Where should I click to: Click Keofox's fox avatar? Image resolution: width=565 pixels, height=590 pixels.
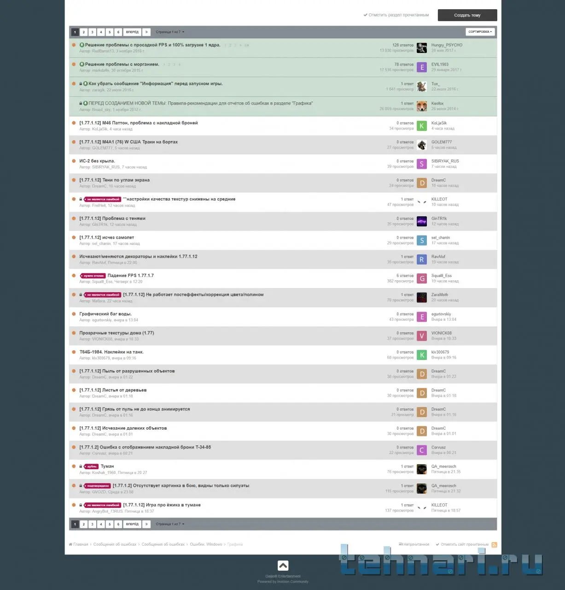click(x=422, y=106)
